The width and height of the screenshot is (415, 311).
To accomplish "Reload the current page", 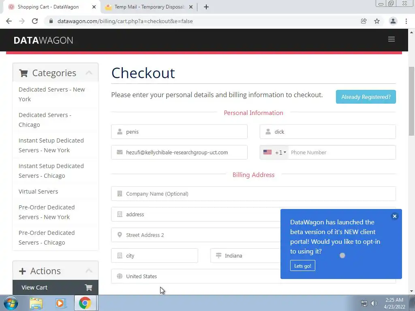I will (35, 21).
